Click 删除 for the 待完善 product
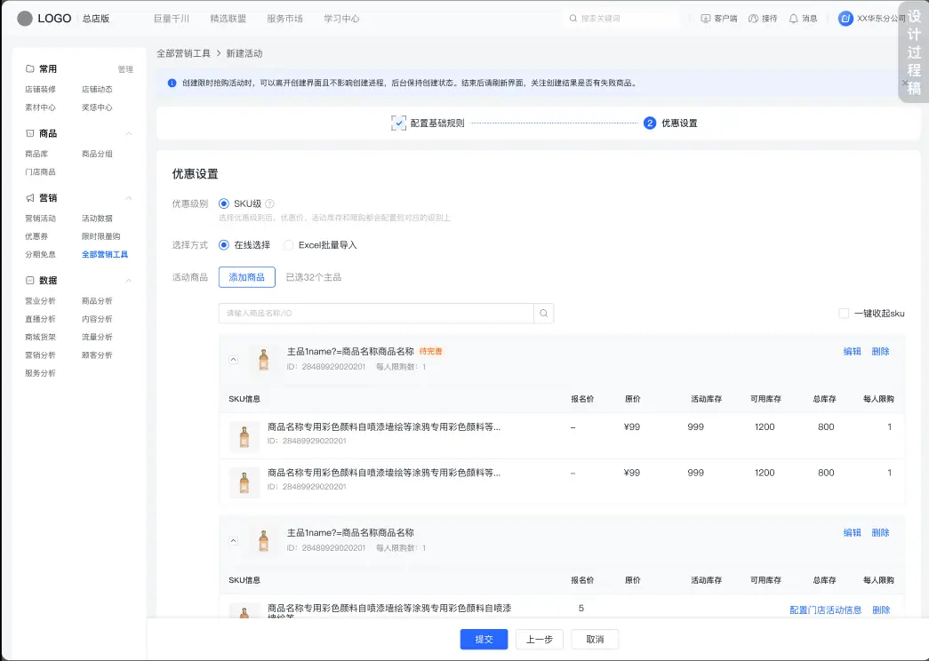 (x=880, y=351)
